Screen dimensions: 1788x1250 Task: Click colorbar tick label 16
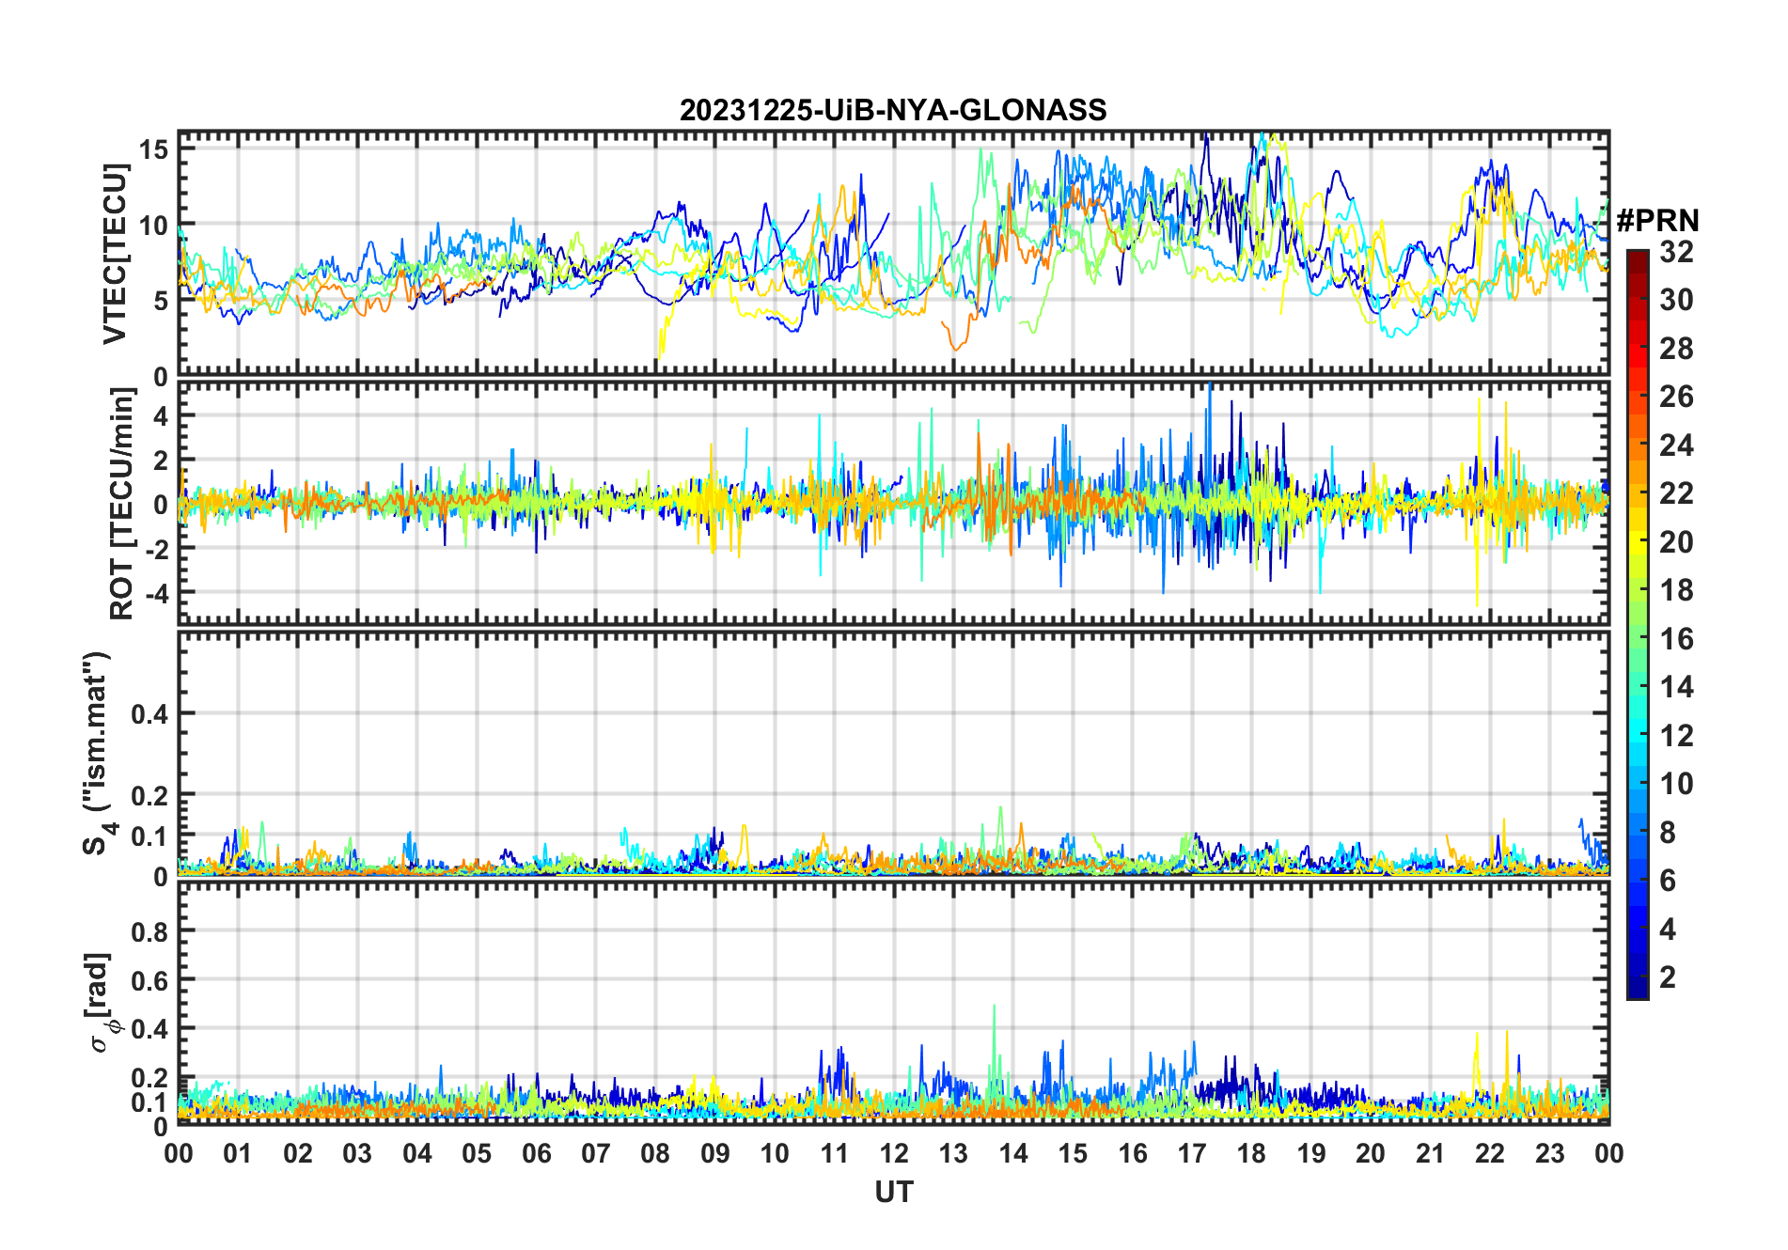click(x=1676, y=639)
